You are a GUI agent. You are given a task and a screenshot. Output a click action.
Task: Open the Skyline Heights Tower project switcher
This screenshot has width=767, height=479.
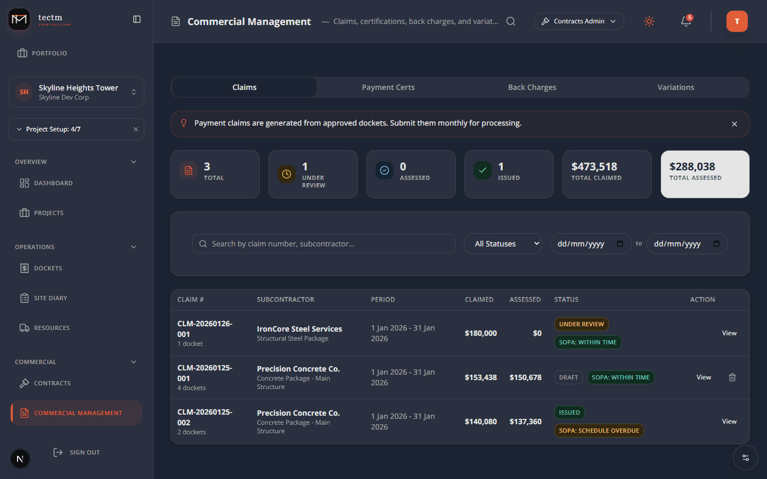[x=76, y=92]
